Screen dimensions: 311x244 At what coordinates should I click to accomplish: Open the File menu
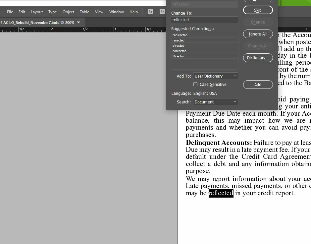10,12
